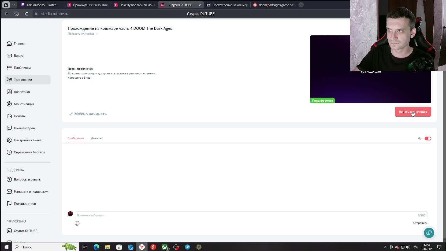Open OBS Studio from taskbar
Viewport: 446px width, 251px height.
coord(176,247)
